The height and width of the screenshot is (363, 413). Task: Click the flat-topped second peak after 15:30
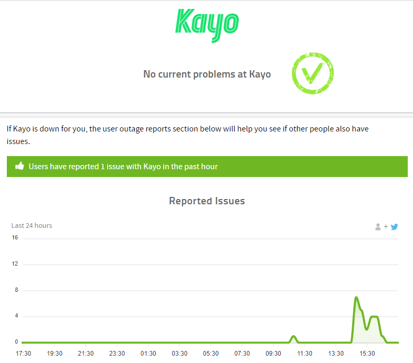click(374, 317)
